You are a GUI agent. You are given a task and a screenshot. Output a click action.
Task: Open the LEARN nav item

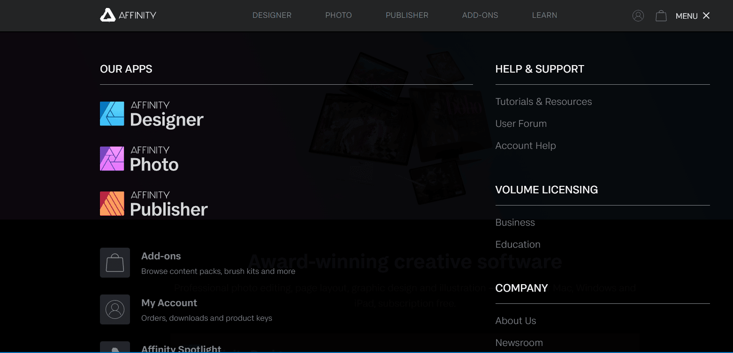tap(545, 15)
